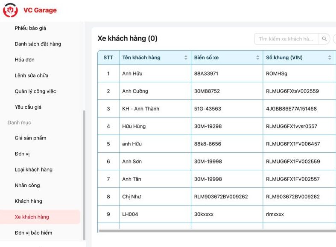Select customer Anh Sơn
The image size is (336, 247).
click(132, 161)
